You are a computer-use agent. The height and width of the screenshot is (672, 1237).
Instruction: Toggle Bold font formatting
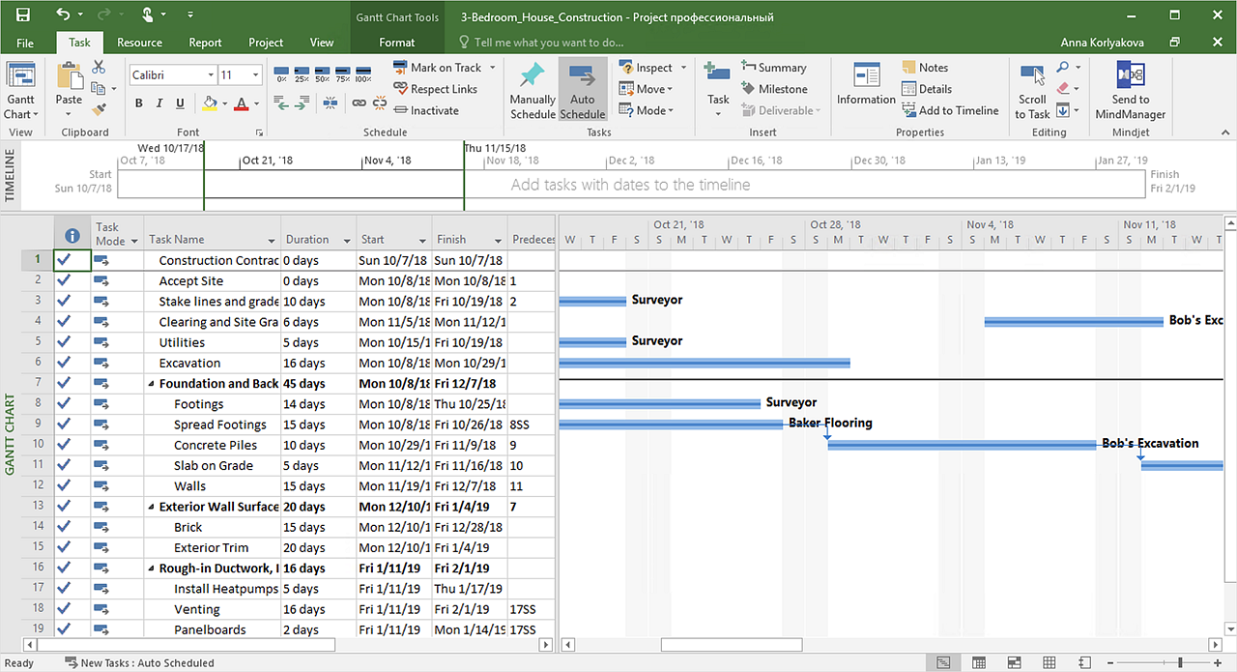pyautogui.click(x=139, y=103)
